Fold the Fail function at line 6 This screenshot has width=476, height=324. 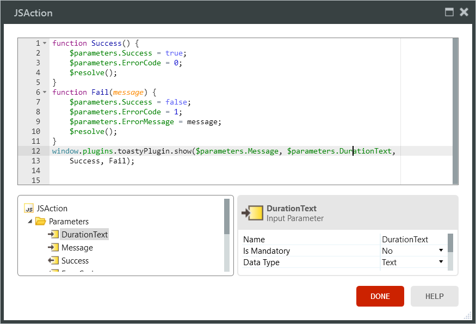(45, 92)
